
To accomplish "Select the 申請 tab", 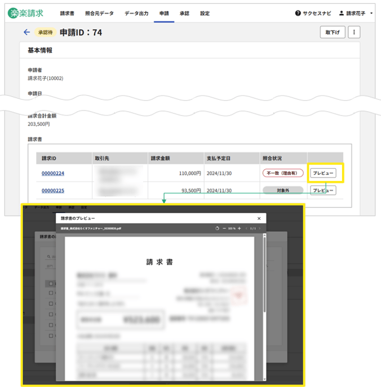I will click(164, 14).
